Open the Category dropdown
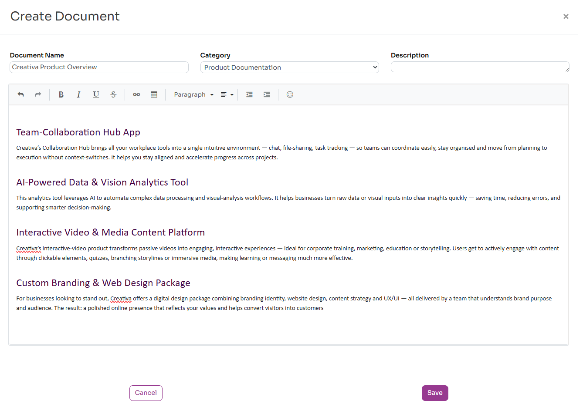This screenshot has width=583, height=404. click(289, 67)
